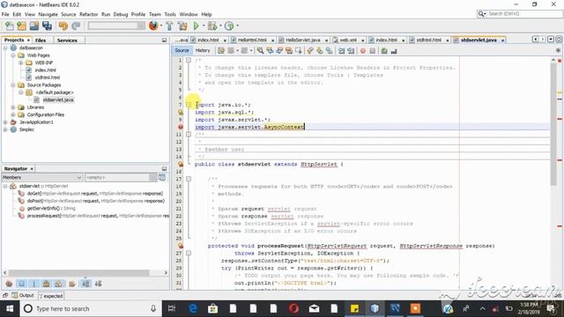Click the editor Uncomment code icon
The width and height of the screenshot is (564, 317).
(394, 51)
